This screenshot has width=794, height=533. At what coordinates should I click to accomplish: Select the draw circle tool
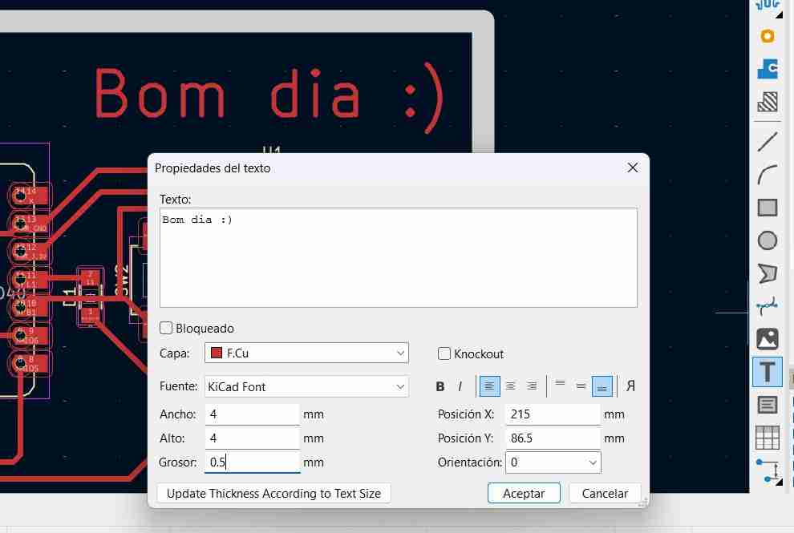pyautogui.click(x=768, y=240)
